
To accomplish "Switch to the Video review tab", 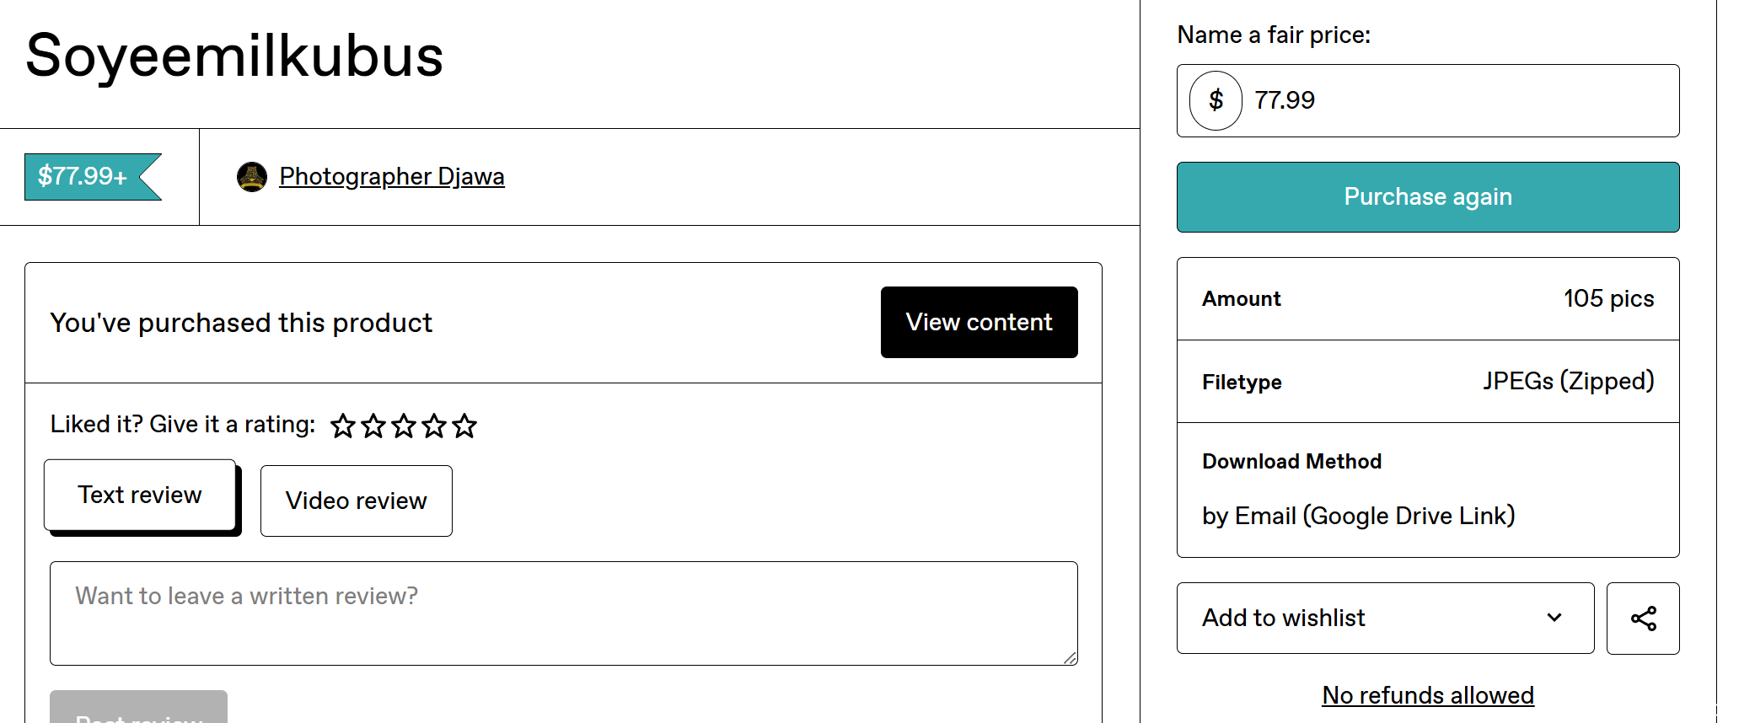I will (356, 501).
